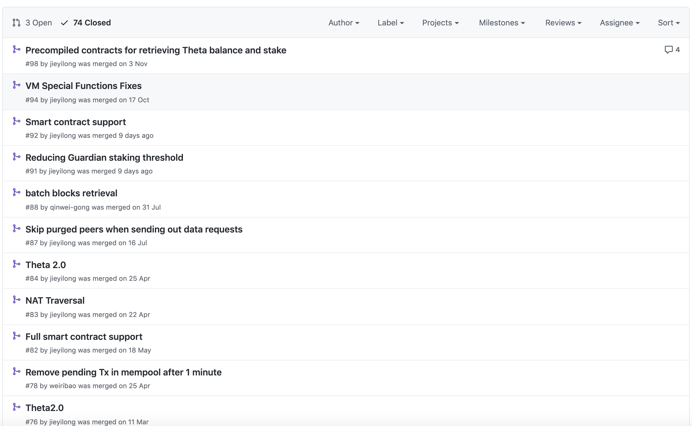Viewport: 692px width, 426px height.
Task: Click the pull request icon beside 3 Open
Action: click(16, 23)
